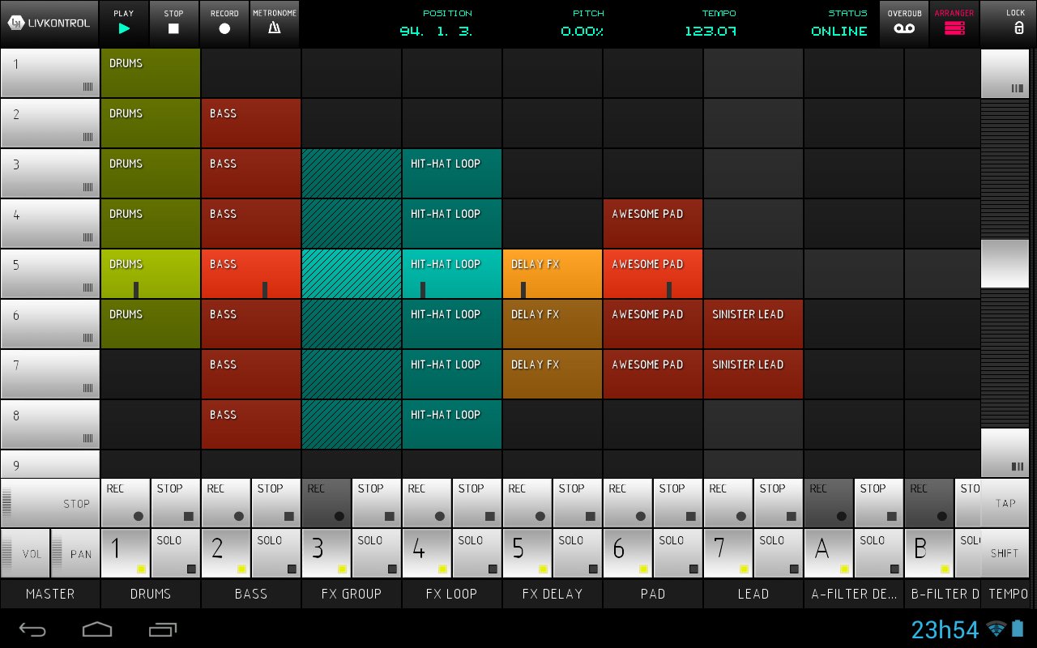Activate the global Record button
This screenshot has height=648, width=1037.
click(224, 23)
